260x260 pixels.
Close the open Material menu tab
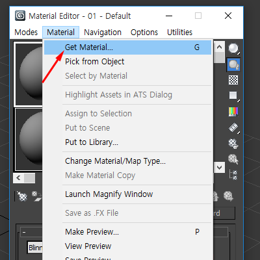pos(61,32)
